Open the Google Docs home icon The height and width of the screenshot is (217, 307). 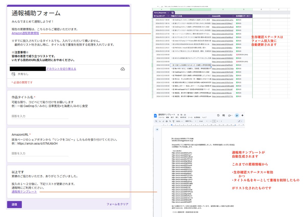155,116
